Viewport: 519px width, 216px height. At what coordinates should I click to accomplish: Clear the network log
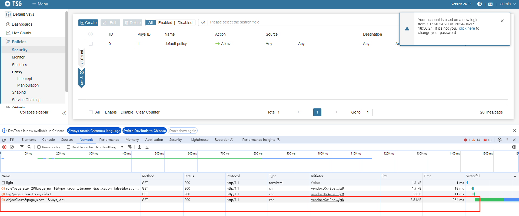coord(12,147)
